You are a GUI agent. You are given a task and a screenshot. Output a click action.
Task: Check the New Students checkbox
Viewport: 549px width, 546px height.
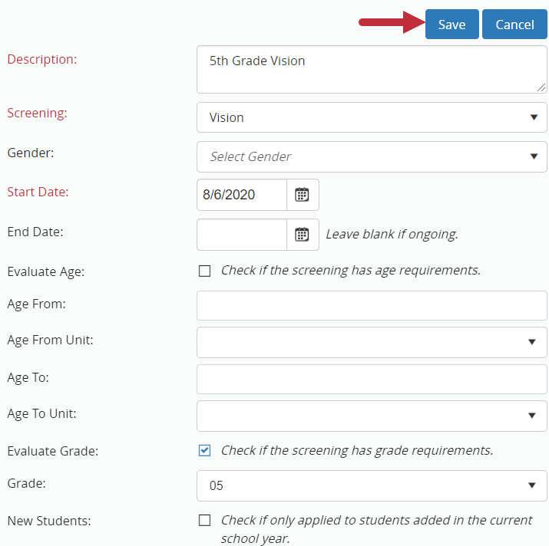point(204,520)
